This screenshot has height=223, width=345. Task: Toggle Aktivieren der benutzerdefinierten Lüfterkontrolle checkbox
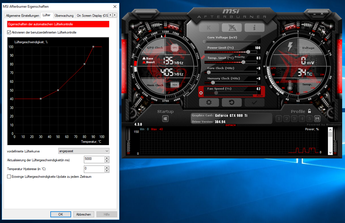pos(9,32)
